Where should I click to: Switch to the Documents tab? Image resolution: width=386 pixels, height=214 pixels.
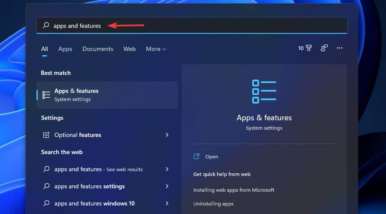[98, 49]
